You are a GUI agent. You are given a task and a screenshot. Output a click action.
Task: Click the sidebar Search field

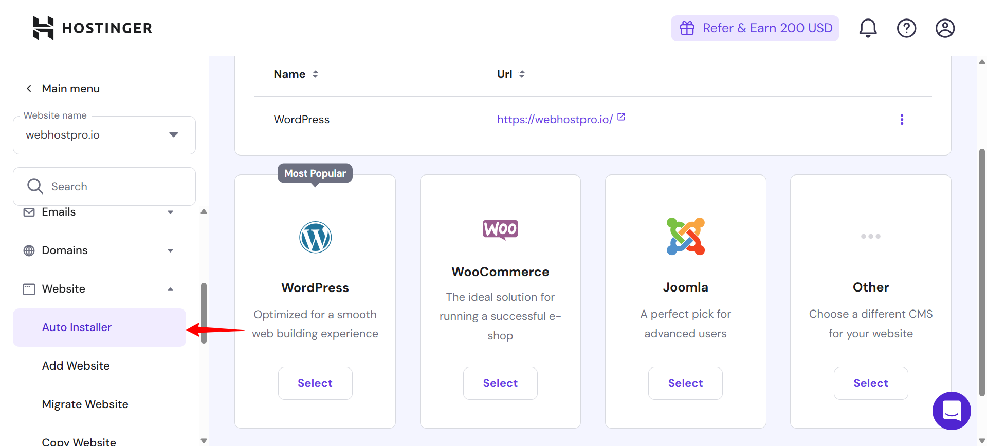[104, 186]
